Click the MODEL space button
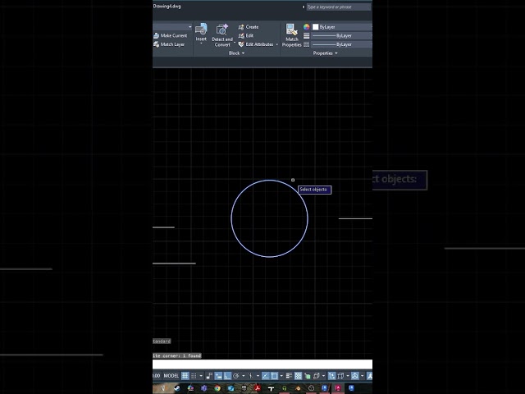 tap(171, 376)
